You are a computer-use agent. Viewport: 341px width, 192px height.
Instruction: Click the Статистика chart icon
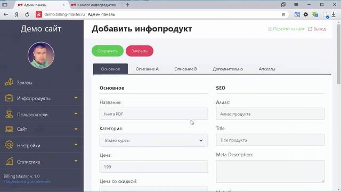(x=9, y=161)
